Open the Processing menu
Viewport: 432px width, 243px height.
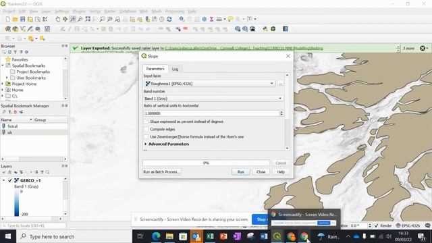pos(175,11)
